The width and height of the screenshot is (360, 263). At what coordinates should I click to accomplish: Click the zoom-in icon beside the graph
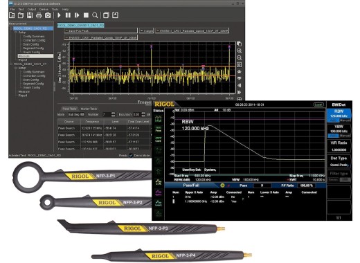(240, 51)
